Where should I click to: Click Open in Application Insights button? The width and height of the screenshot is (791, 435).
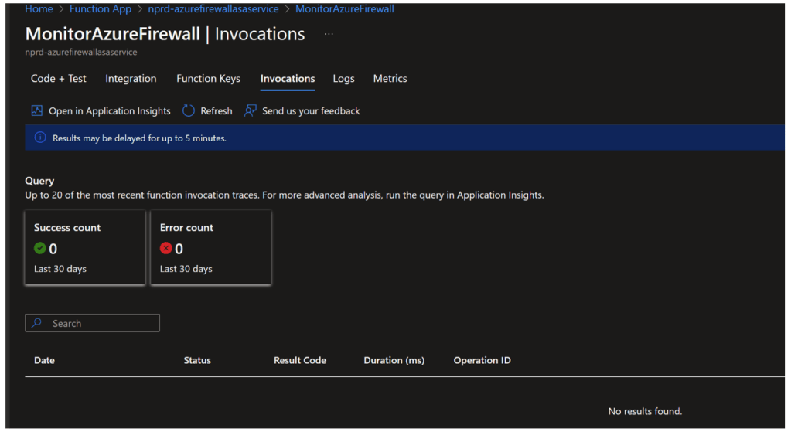pos(109,111)
